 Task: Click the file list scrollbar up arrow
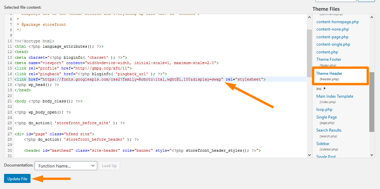point(372,17)
